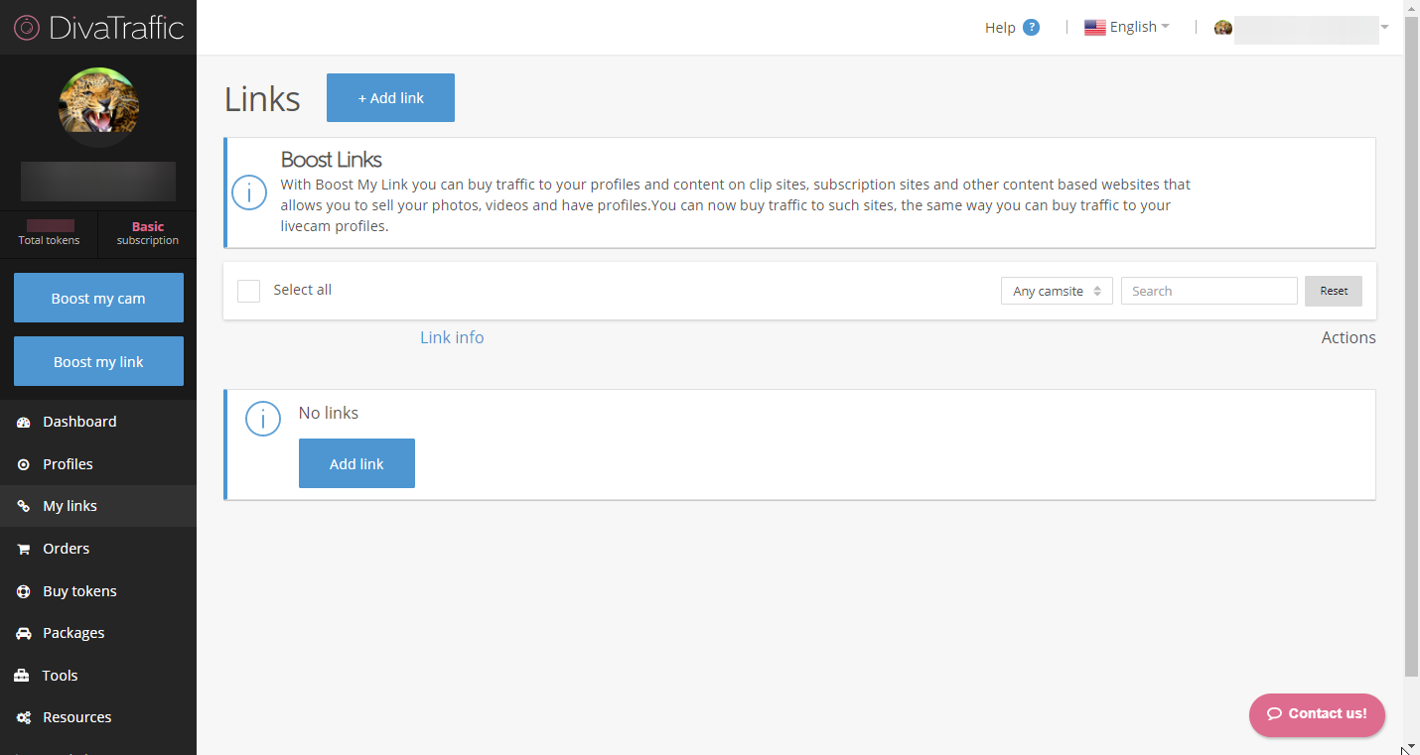
Task: Click the Resources gears icon
Action: pyautogui.click(x=23, y=717)
